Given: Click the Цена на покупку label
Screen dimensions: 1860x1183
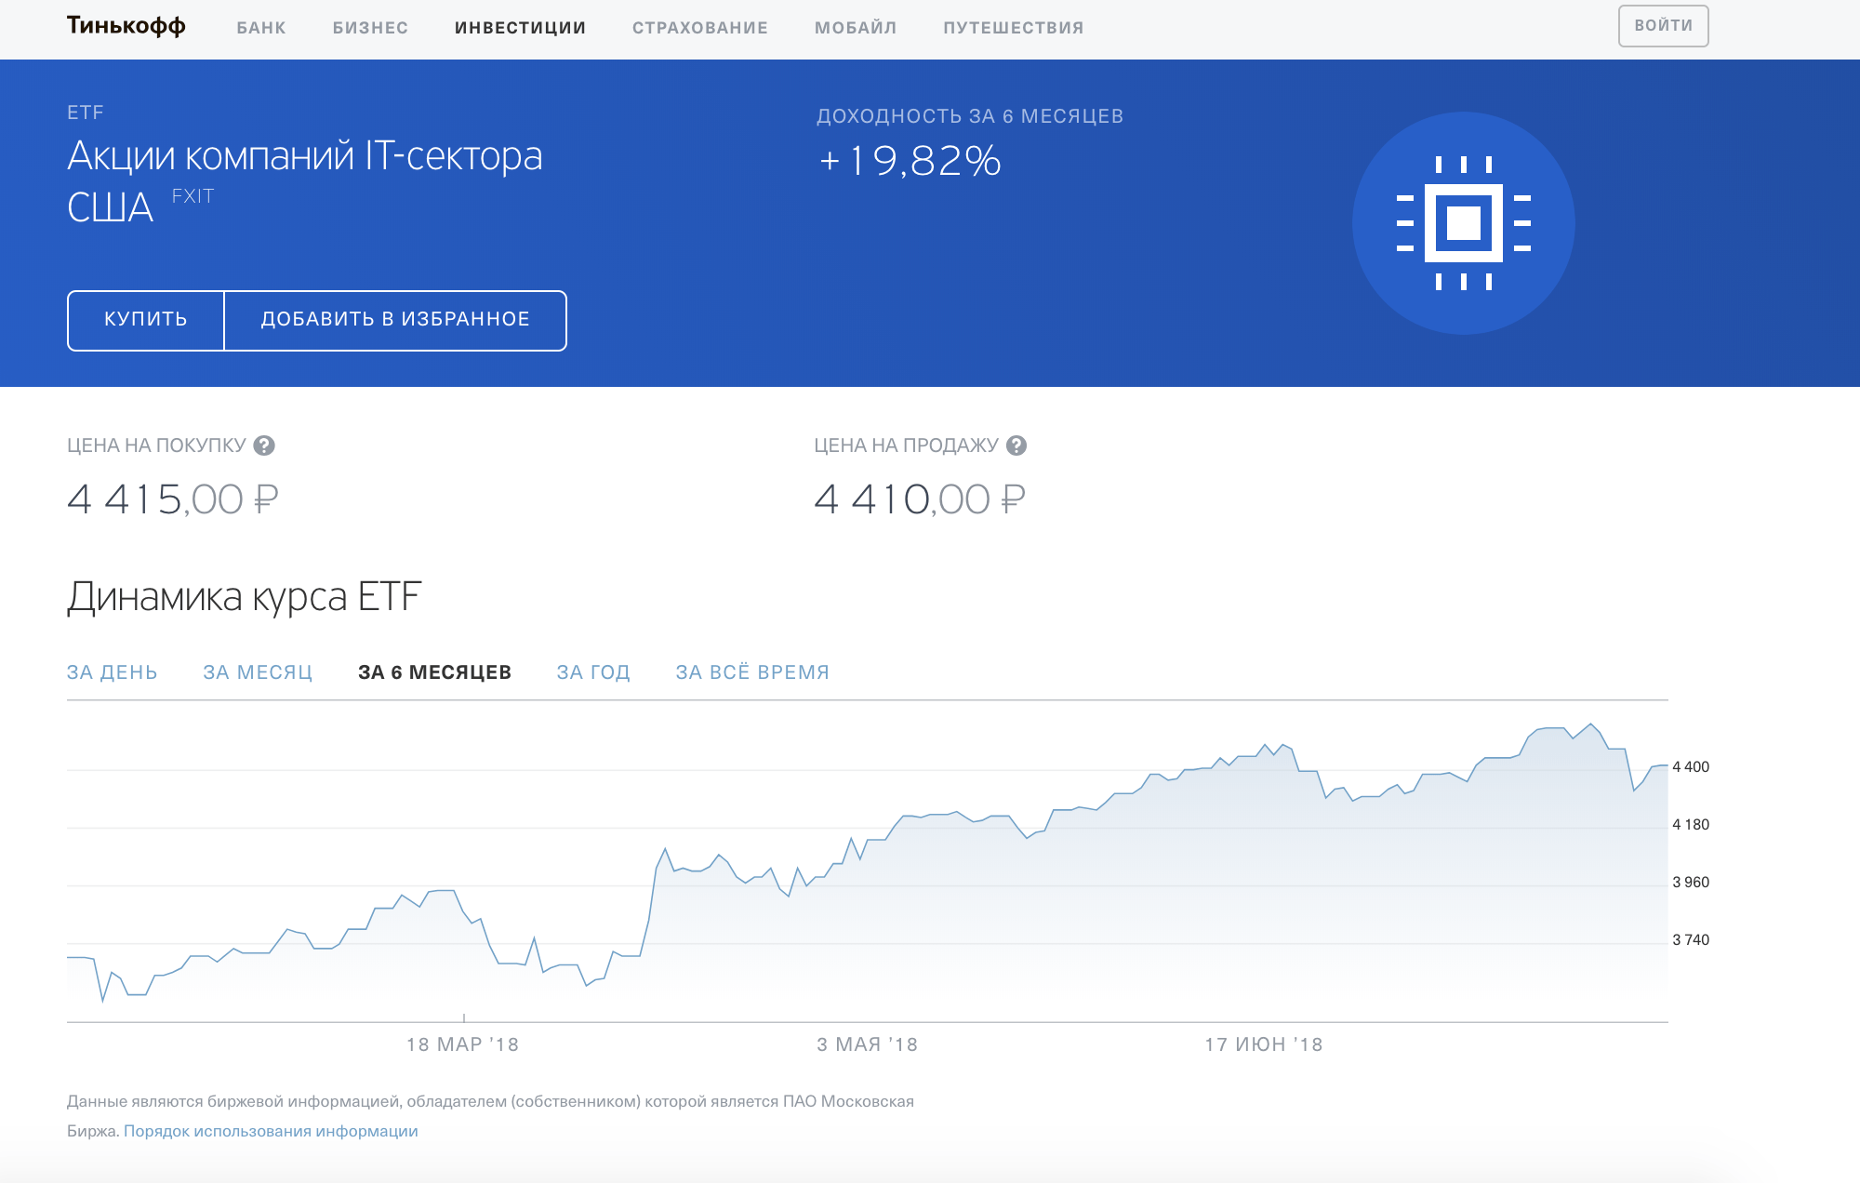Looking at the screenshot, I should tap(156, 445).
